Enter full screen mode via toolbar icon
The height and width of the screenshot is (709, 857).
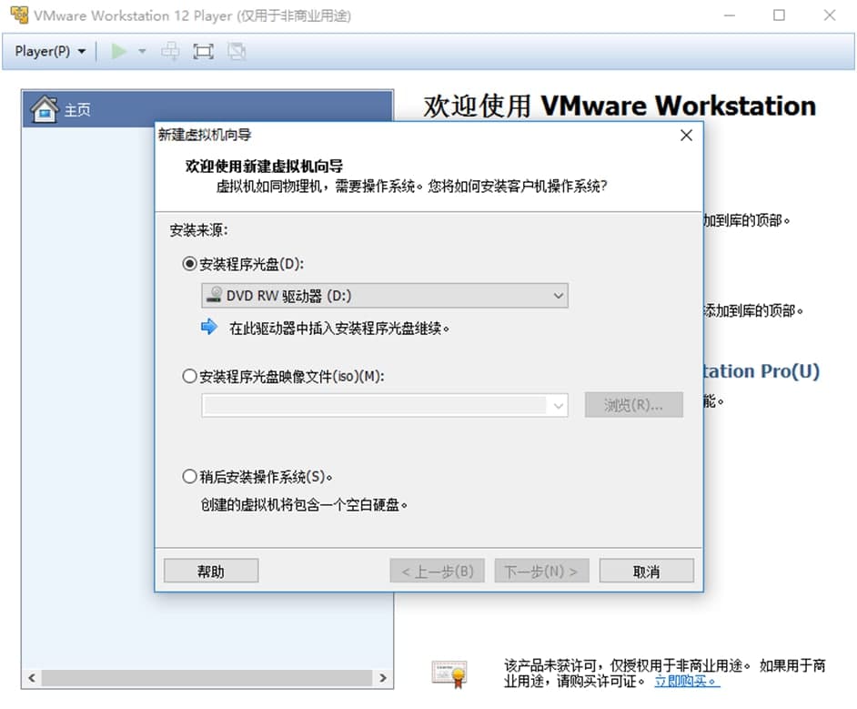[x=203, y=51]
